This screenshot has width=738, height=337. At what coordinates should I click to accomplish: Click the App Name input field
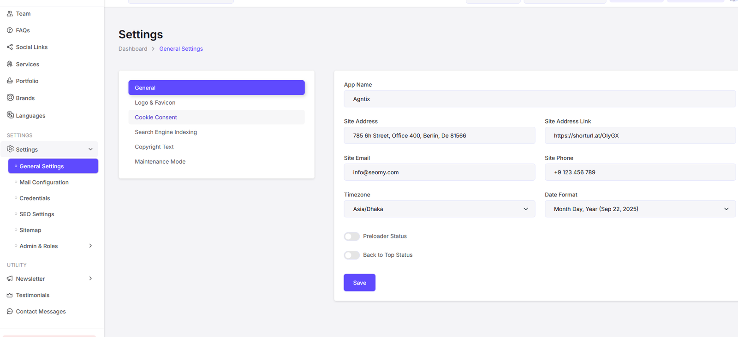point(539,99)
